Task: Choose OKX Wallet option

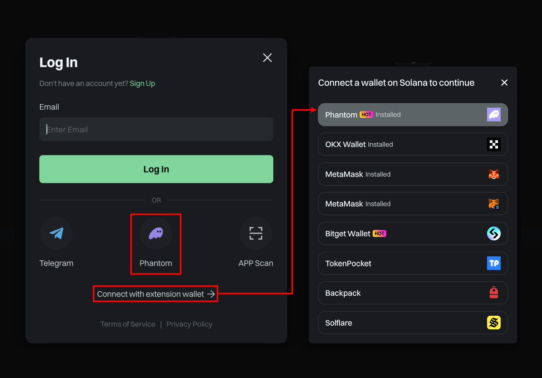Action: tap(412, 145)
